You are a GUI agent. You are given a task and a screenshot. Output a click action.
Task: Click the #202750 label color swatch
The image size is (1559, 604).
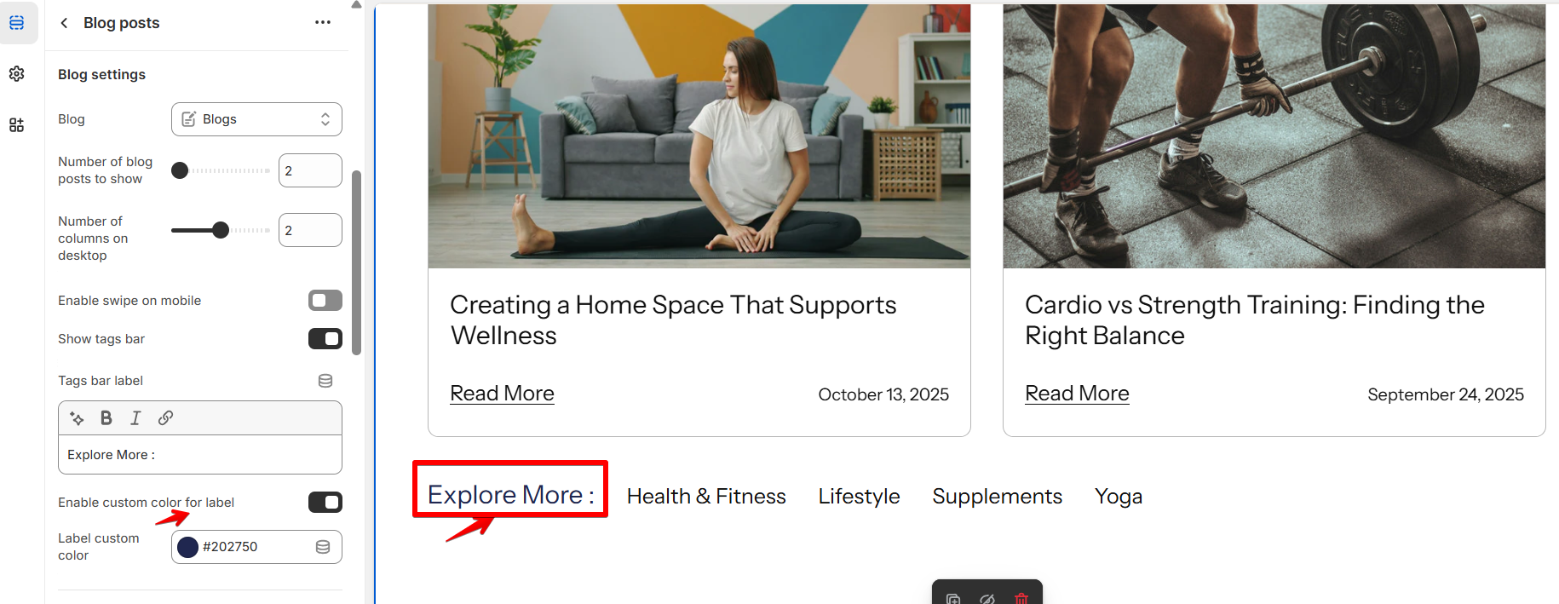pyautogui.click(x=188, y=547)
